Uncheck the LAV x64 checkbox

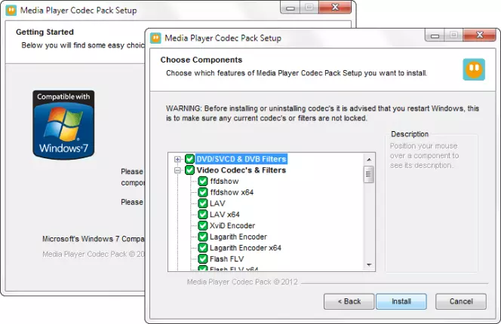[202, 215]
